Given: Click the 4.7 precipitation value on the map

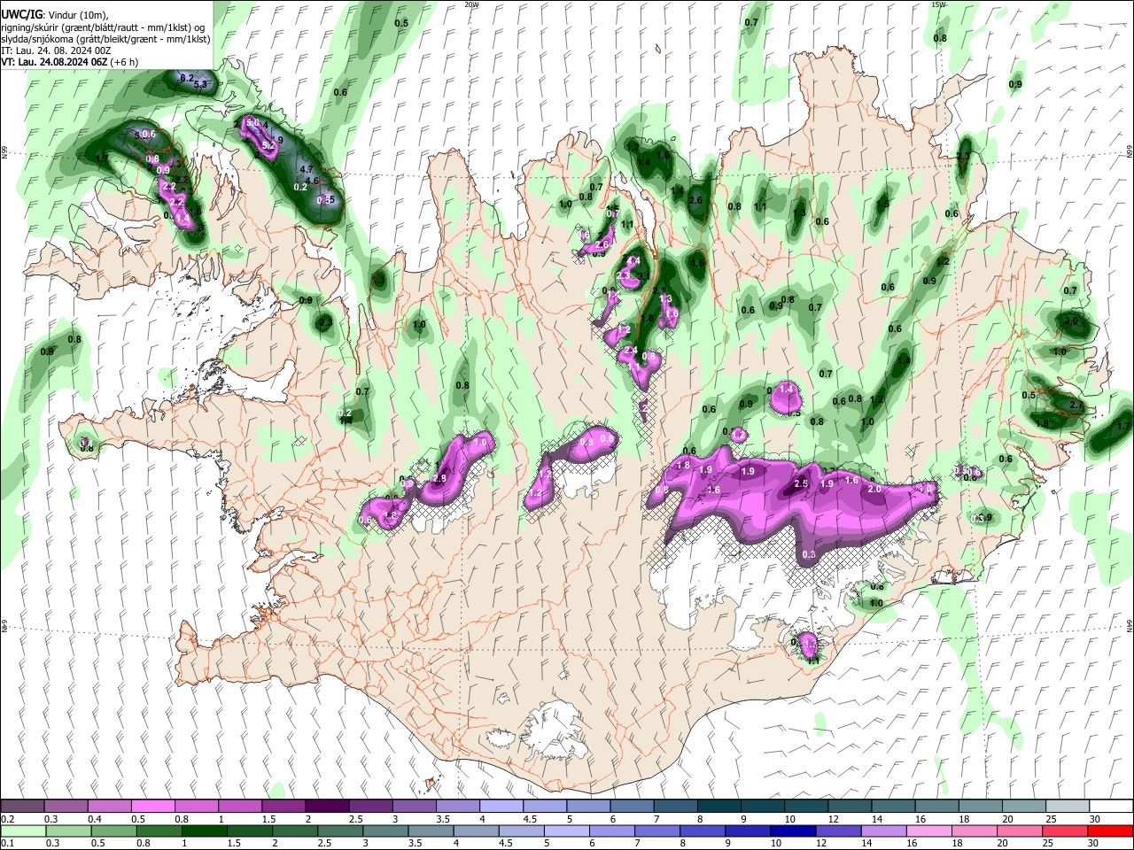Looking at the screenshot, I should click(307, 169).
